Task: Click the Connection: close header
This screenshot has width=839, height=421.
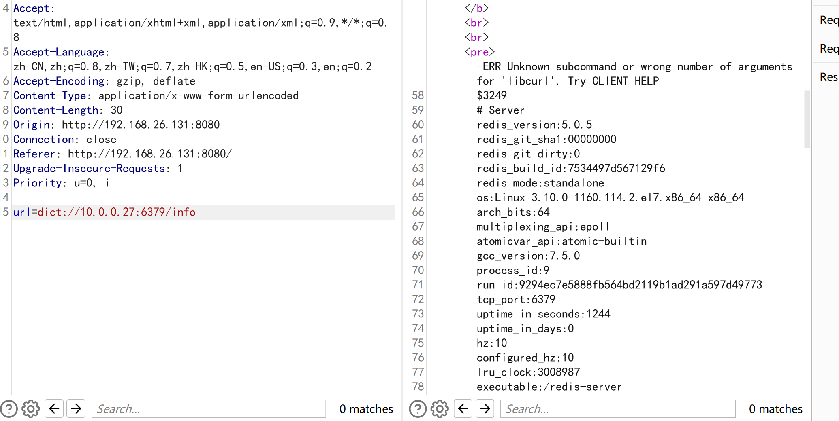Action: 65,139
